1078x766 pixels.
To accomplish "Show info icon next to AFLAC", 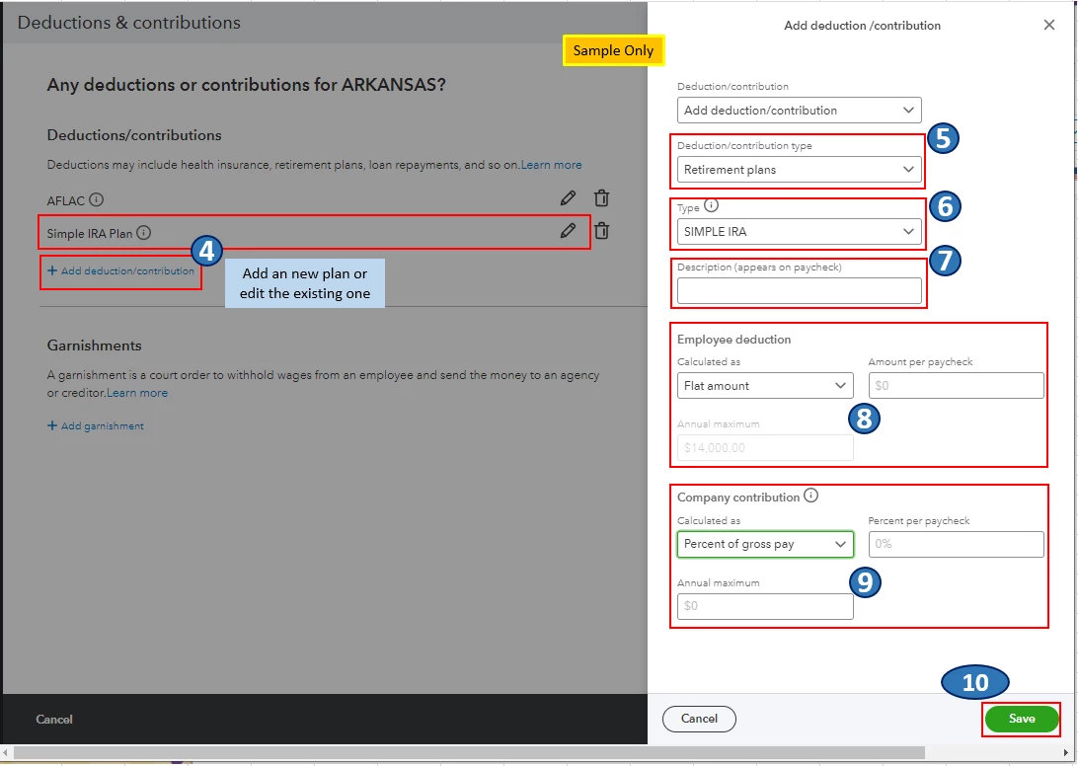I will [97, 200].
